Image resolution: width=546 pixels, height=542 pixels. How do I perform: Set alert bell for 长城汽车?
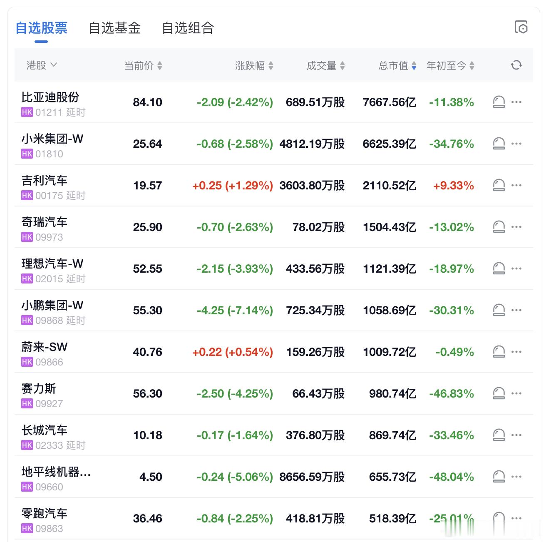coord(499,435)
